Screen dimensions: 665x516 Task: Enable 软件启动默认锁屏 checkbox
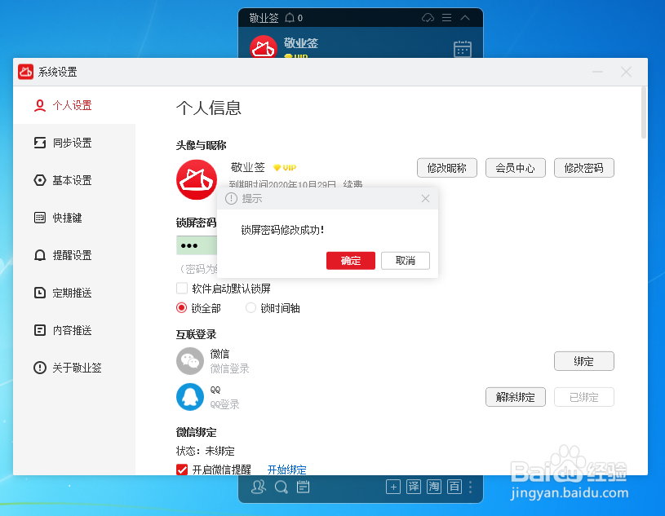pos(182,289)
